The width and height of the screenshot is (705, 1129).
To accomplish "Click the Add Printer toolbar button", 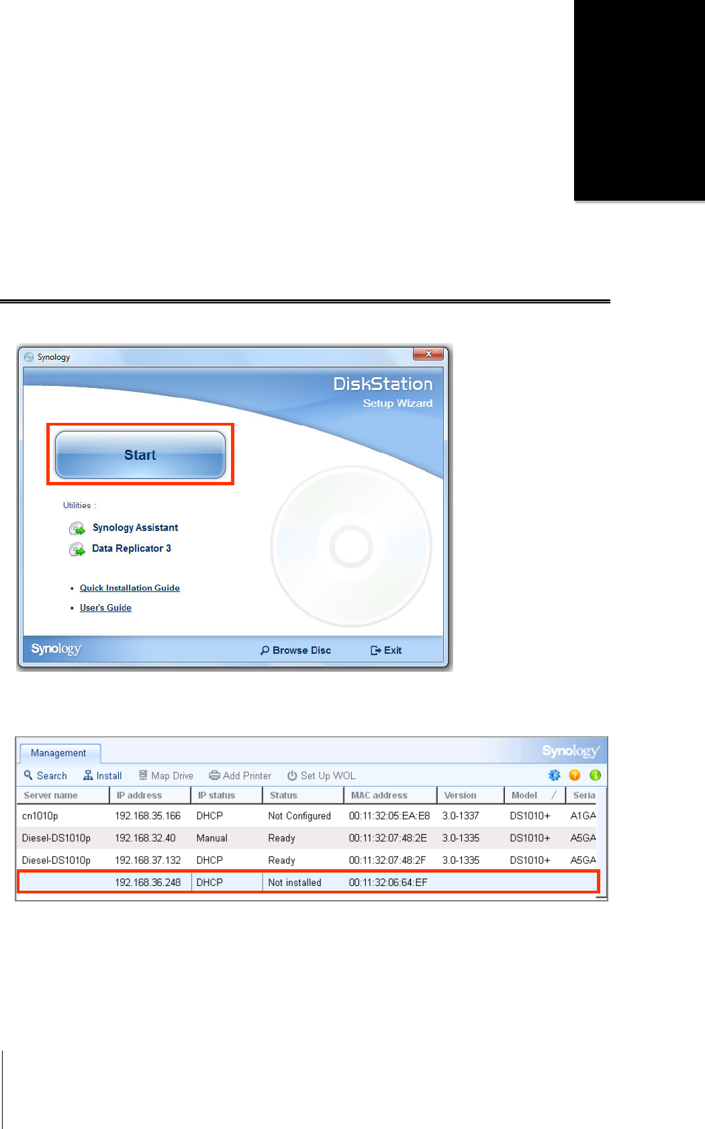I will (240, 775).
